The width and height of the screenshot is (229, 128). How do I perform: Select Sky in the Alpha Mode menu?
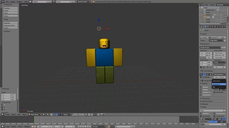tap(219, 87)
